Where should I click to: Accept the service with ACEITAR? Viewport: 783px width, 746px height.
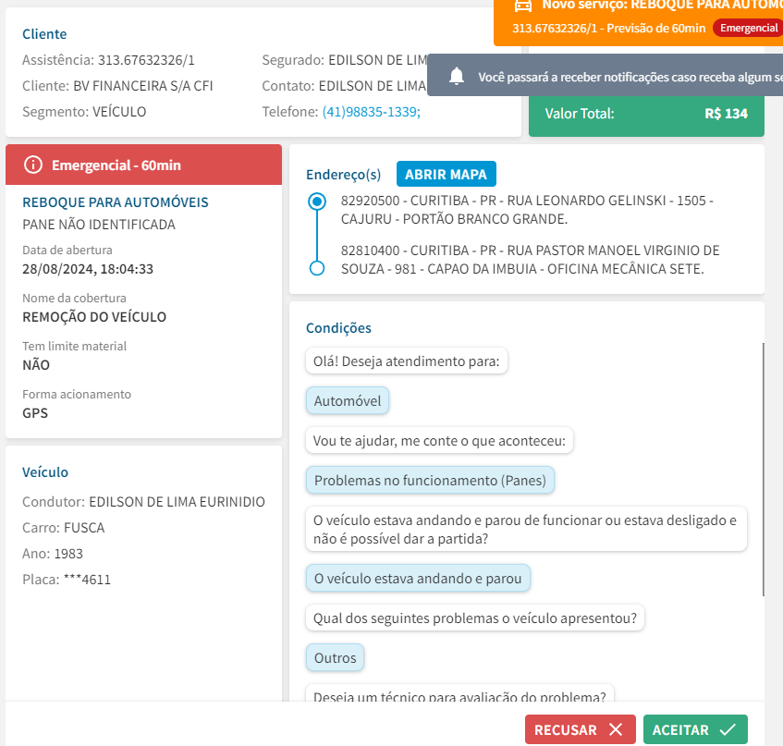pos(695,729)
